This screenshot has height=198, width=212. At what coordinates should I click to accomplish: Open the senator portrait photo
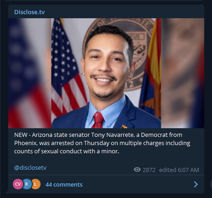click(x=106, y=73)
